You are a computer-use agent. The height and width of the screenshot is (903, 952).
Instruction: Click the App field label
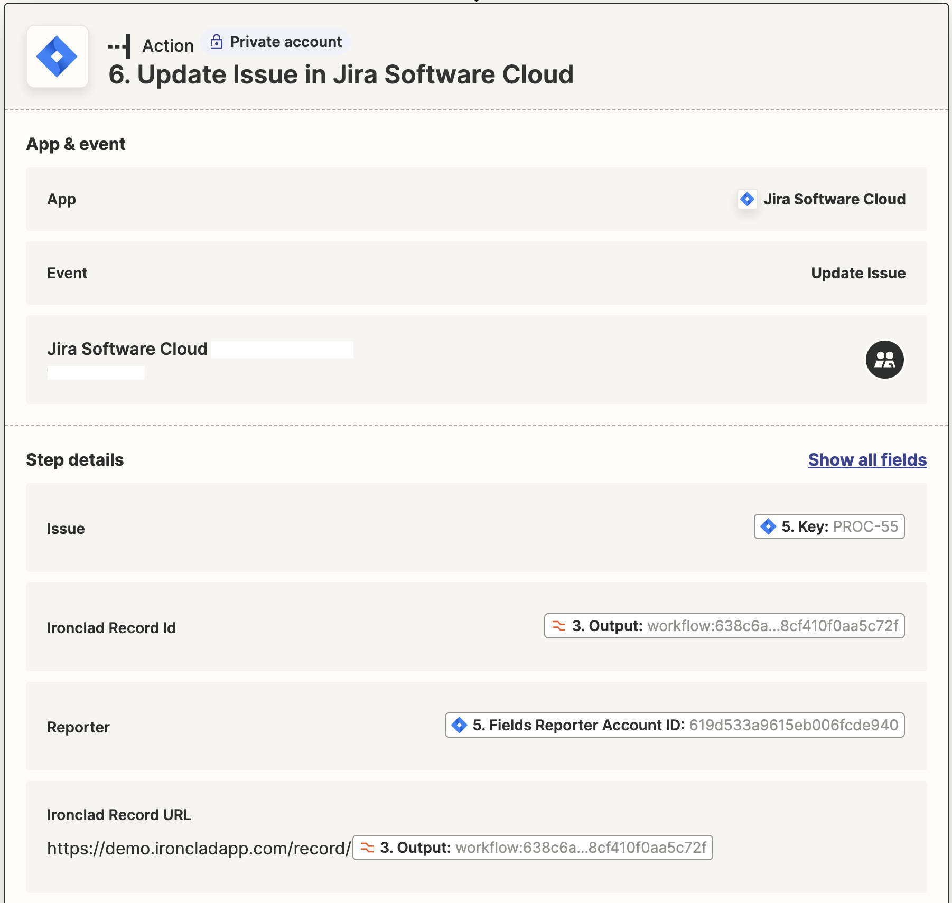[x=61, y=200]
